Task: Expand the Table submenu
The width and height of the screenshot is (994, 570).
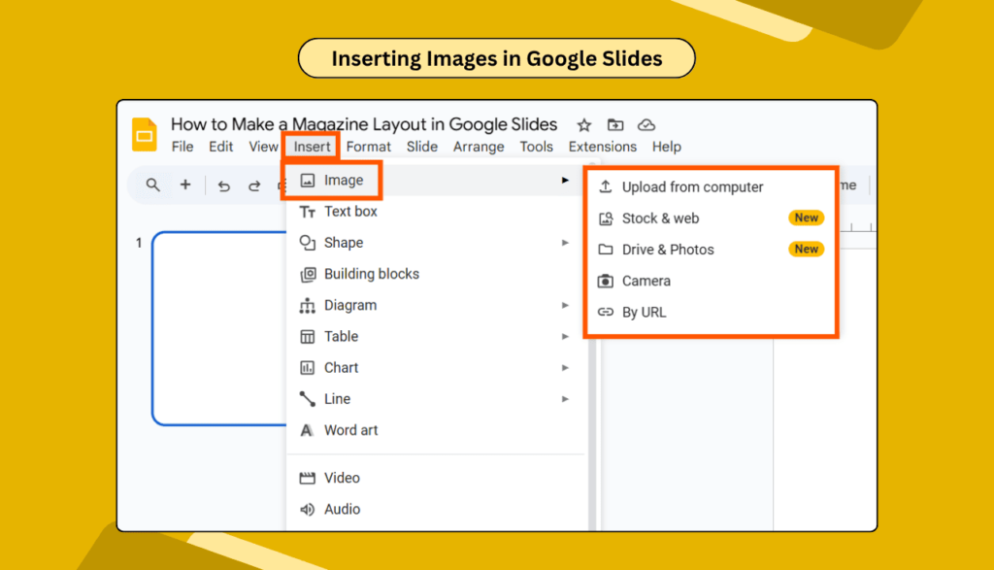Action: click(x=342, y=336)
